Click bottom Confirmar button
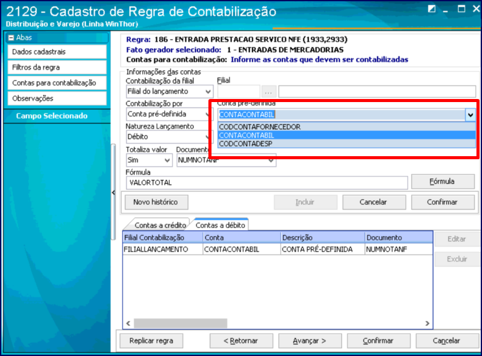This screenshot has height=356, width=482. [379, 341]
